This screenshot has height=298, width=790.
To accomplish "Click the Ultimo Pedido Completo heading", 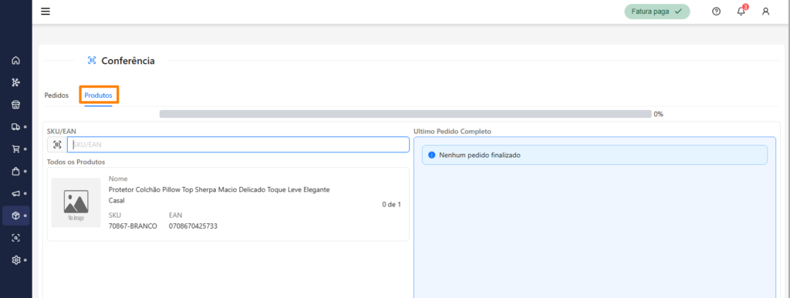I will tap(452, 131).
